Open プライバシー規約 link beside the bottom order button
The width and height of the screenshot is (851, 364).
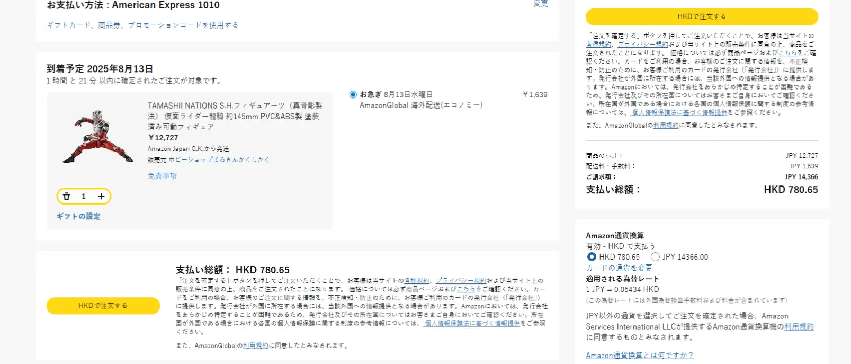coord(461,281)
